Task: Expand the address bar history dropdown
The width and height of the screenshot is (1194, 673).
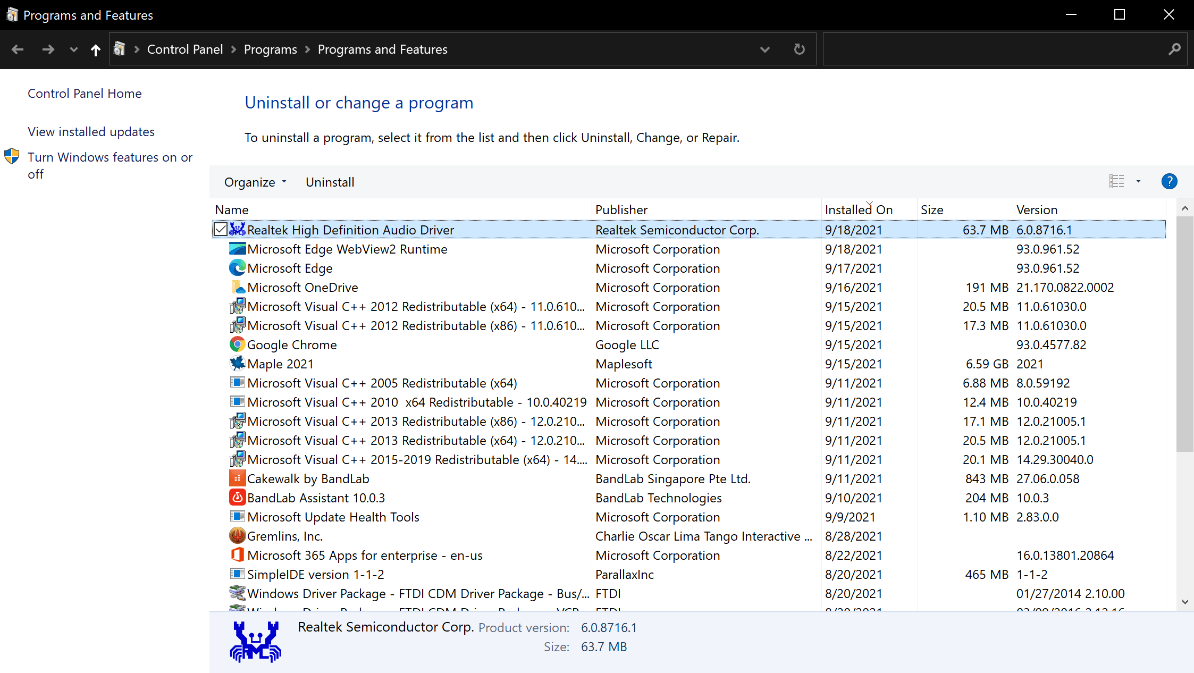Action: [x=764, y=49]
